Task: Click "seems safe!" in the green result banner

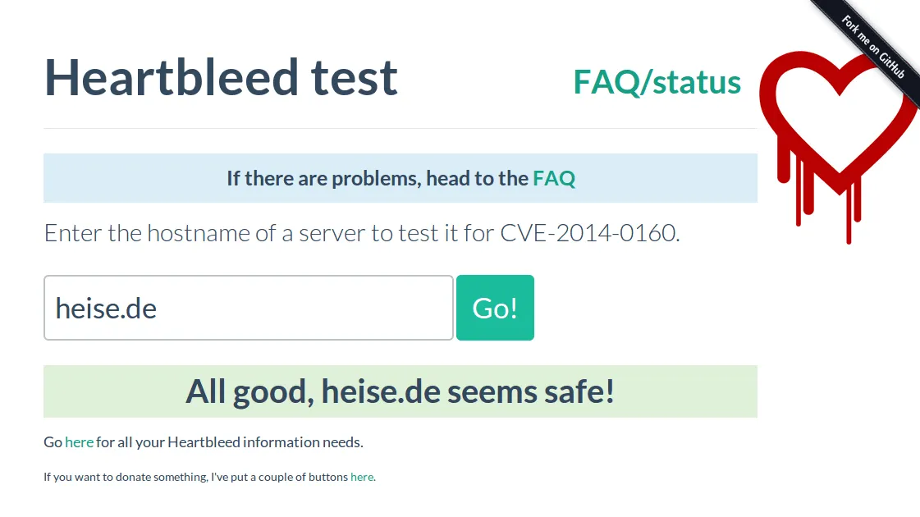Action: [x=531, y=391]
